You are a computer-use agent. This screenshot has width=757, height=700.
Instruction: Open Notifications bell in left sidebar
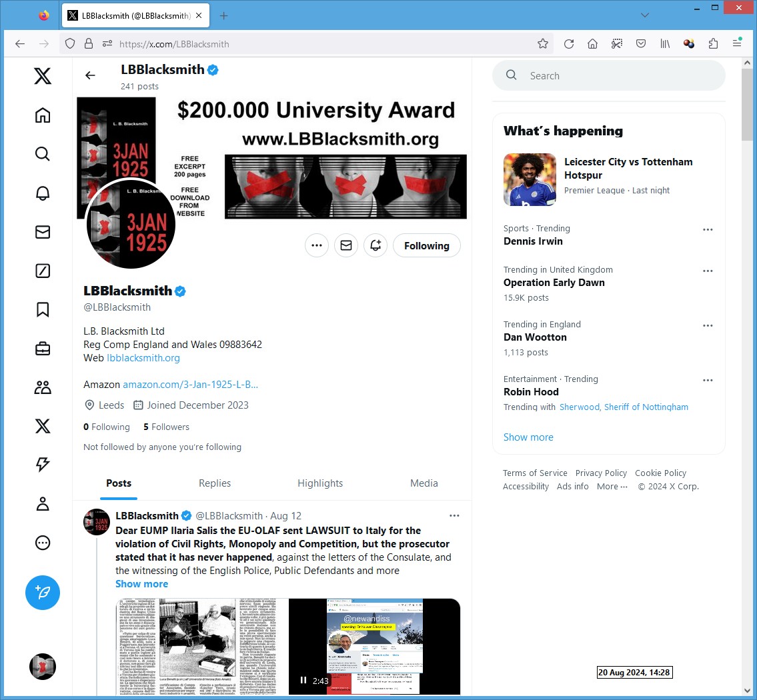click(43, 193)
